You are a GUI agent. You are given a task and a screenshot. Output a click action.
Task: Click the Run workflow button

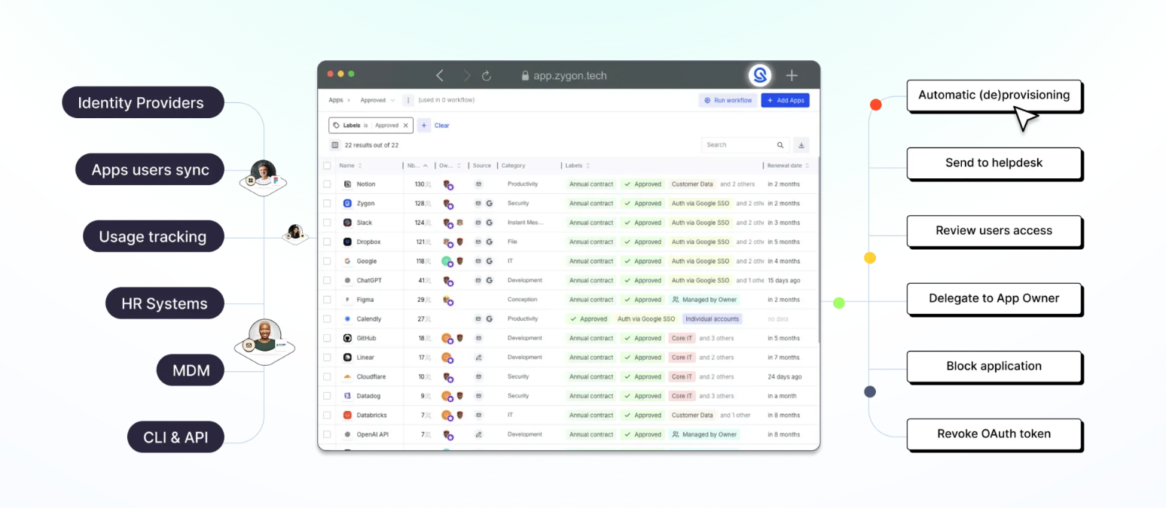[x=728, y=100]
